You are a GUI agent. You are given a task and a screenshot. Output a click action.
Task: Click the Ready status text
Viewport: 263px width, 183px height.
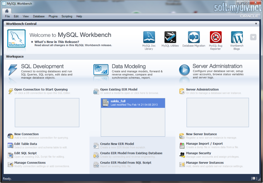click(x=7, y=179)
